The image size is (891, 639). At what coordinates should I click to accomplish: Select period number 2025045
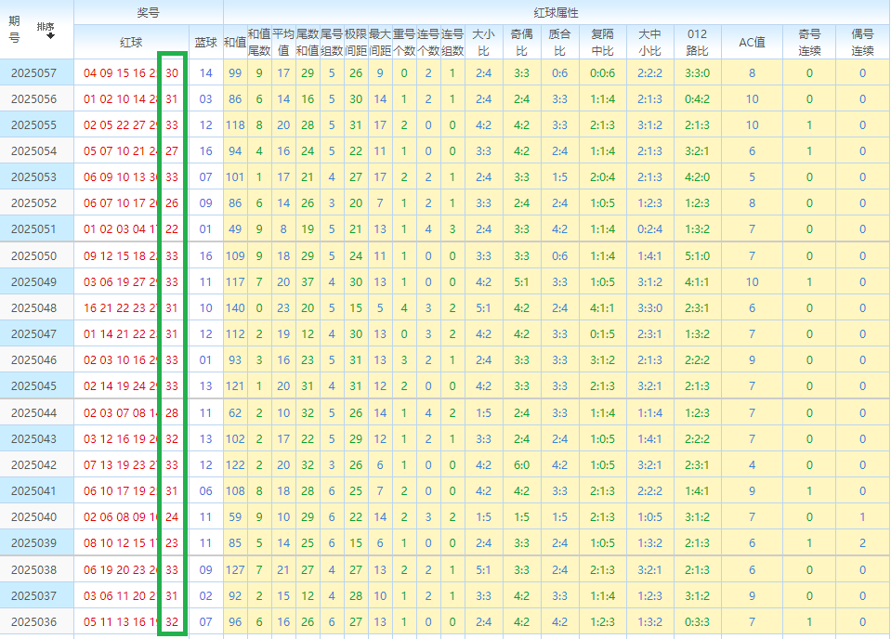34,385
